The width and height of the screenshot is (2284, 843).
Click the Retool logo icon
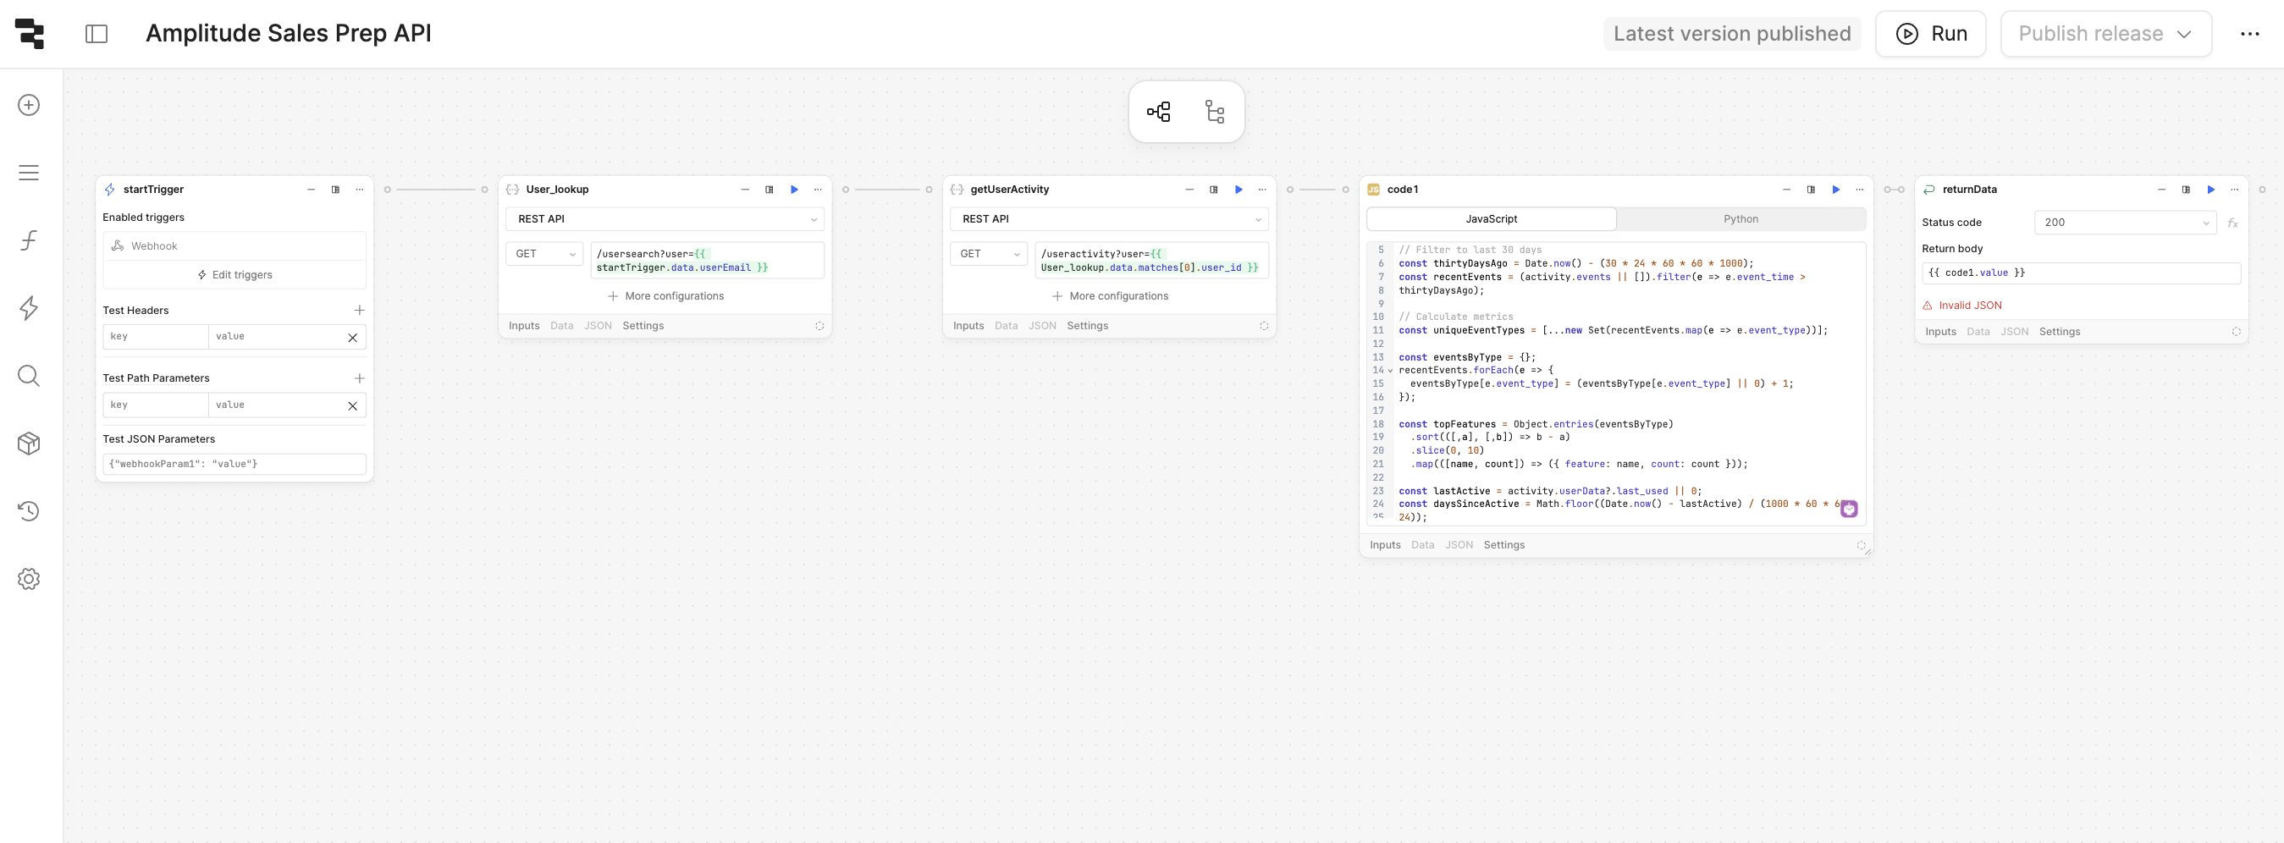30,34
